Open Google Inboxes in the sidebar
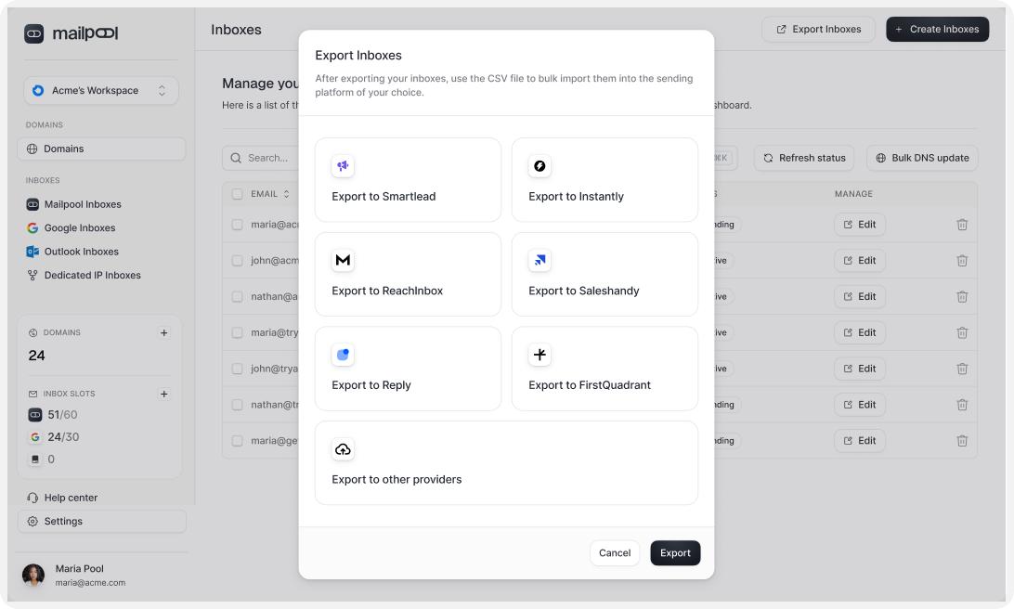The image size is (1014, 609). [80, 228]
